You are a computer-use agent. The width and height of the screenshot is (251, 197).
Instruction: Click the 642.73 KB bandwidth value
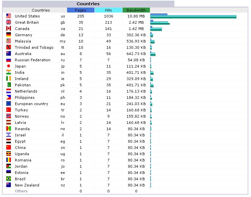pyautogui.click(x=136, y=54)
